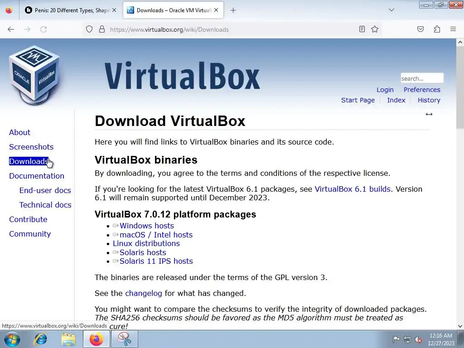Toggle Reader View icon in address bar
Viewport: 464px width, 348px height.
(x=362, y=29)
